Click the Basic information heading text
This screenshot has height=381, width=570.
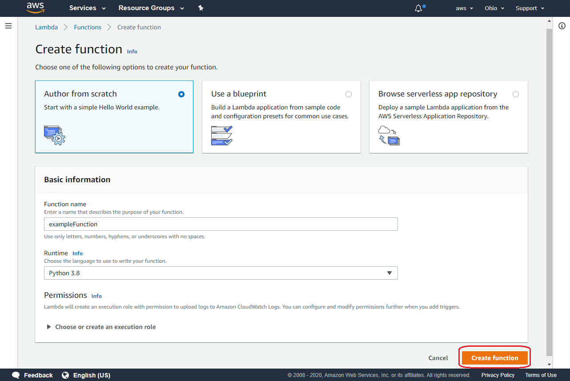point(77,180)
